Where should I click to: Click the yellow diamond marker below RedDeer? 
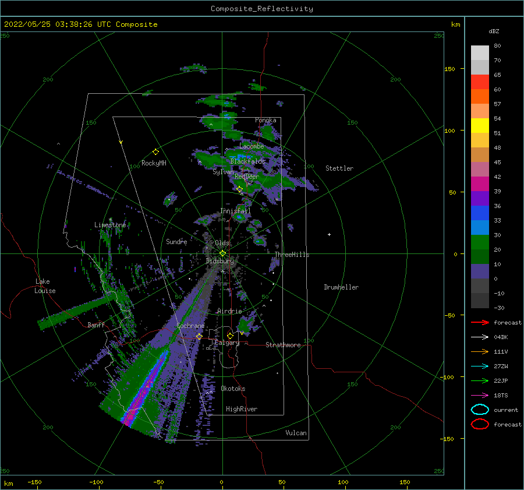[239, 189]
